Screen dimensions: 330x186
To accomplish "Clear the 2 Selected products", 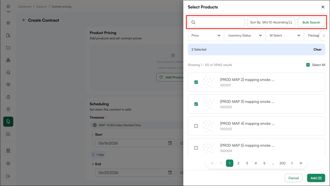I will [317, 49].
